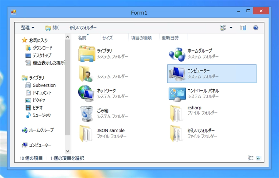Open the 整理 dropdown menu
The image size is (279, 178).
pyautogui.click(x=28, y=28)
